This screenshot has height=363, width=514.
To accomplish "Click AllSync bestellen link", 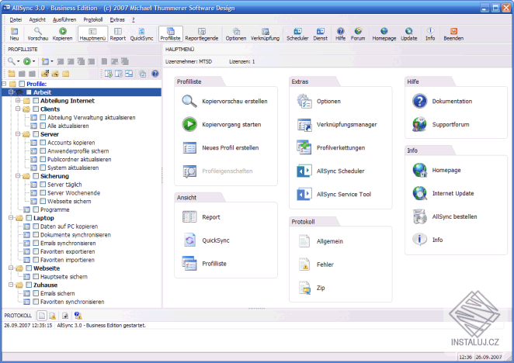I will (444, 216).
